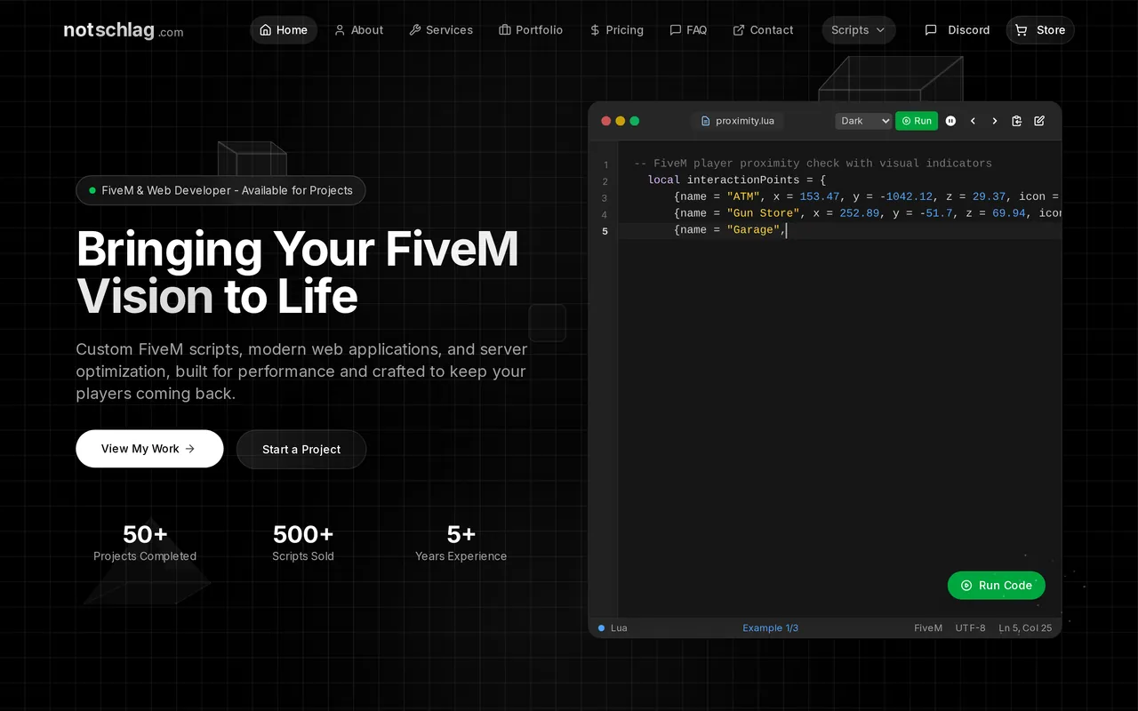This screenshot has height=711, width=1138.
Task: Click the "500+" Scripts Sold stat
Action: coord(303,543)
